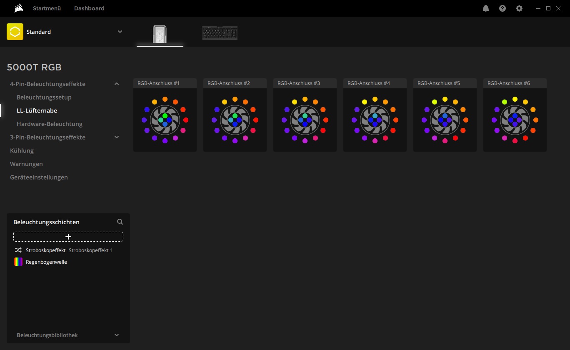Select the 5000T RGB case device icon
The width and height of the screenshot is (570, 350).
pyautogui.click(x=160, y=34)
